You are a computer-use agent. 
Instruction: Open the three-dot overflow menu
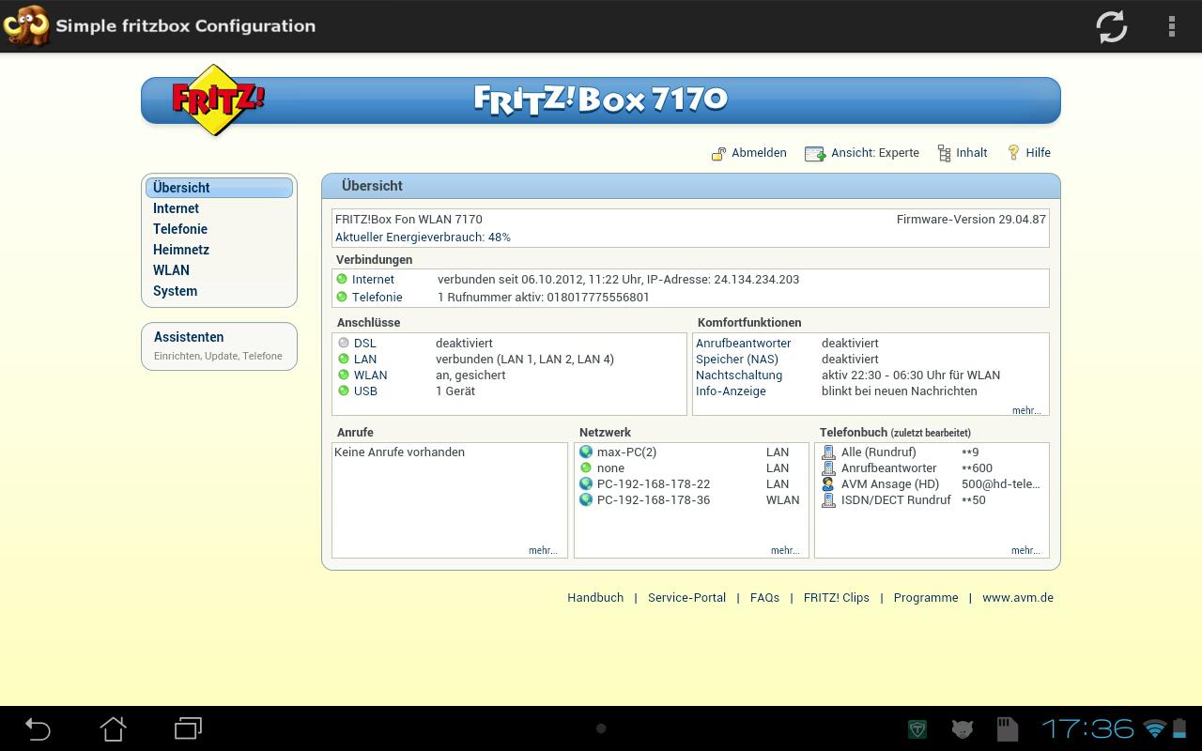point(1171,26)
